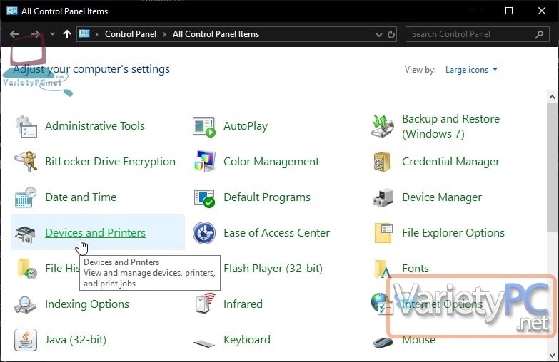Open the Color Management icon

tap(204, 162)
